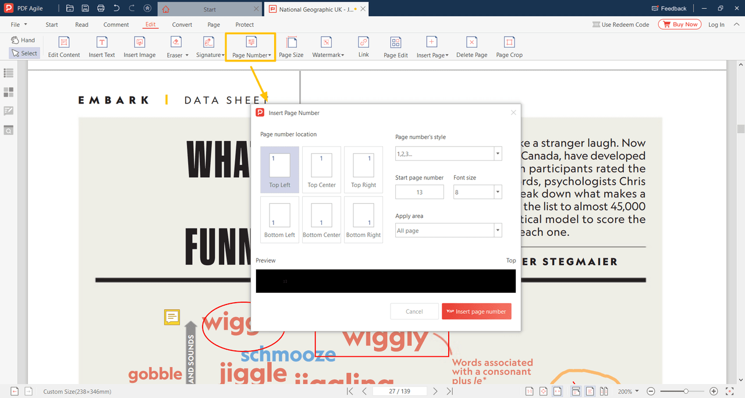Select the Bottom Center page number location
This screenshot has height=398, width=745.
(x=321, y=219)
